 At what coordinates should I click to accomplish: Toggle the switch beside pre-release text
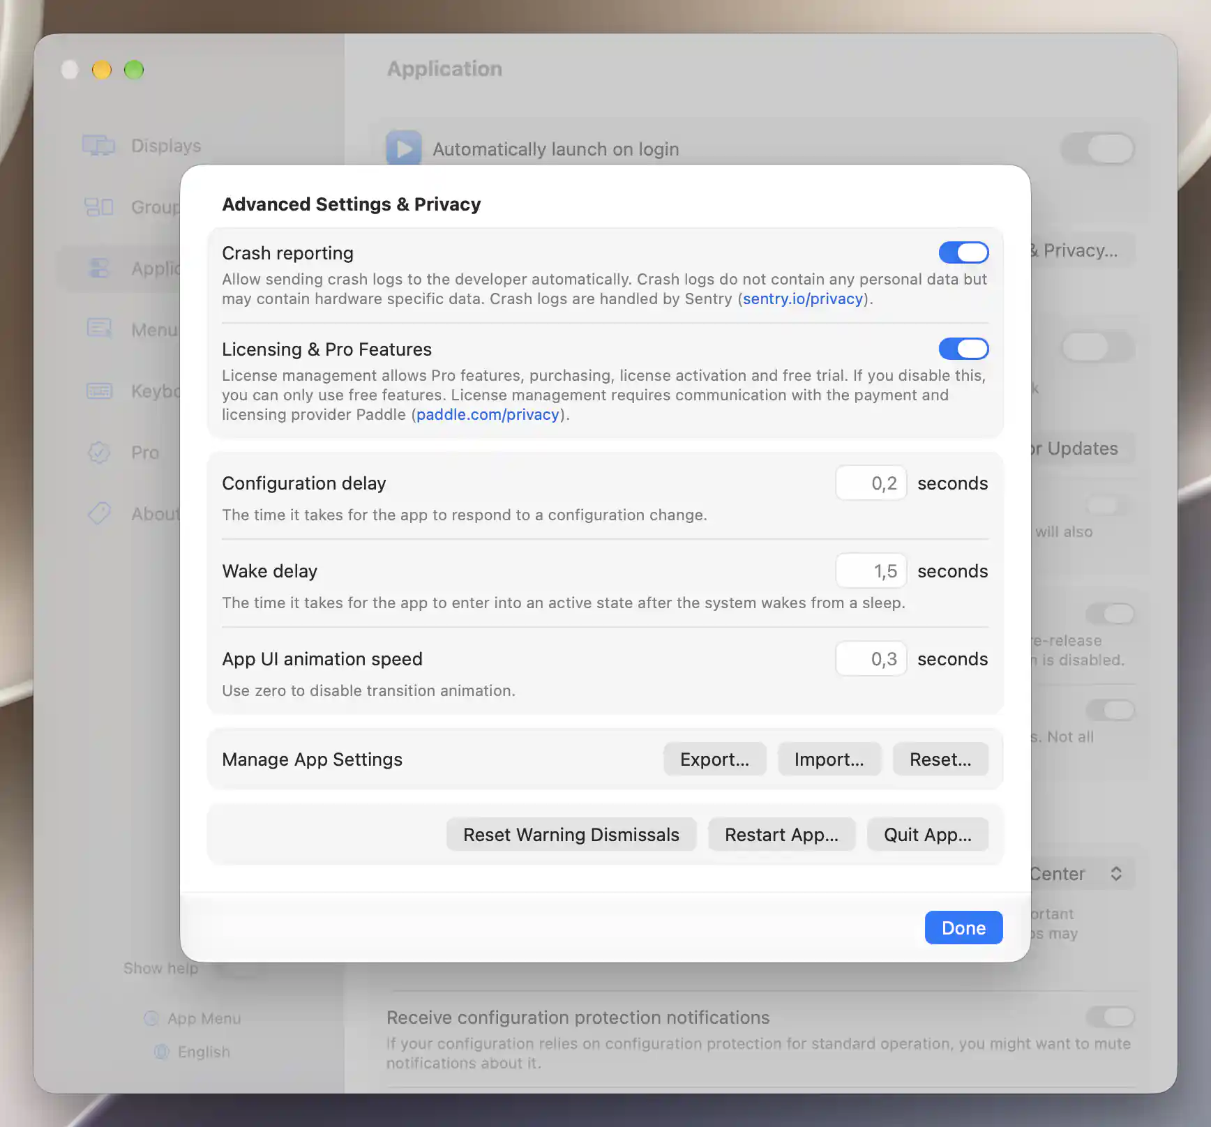[x=1110, y=614]
